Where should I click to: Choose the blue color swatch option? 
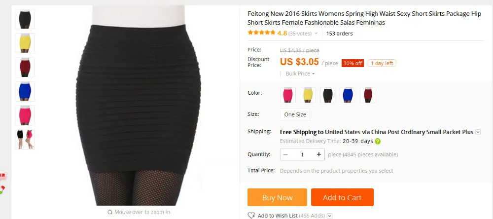pyautogui.click(x=348, y=95)
